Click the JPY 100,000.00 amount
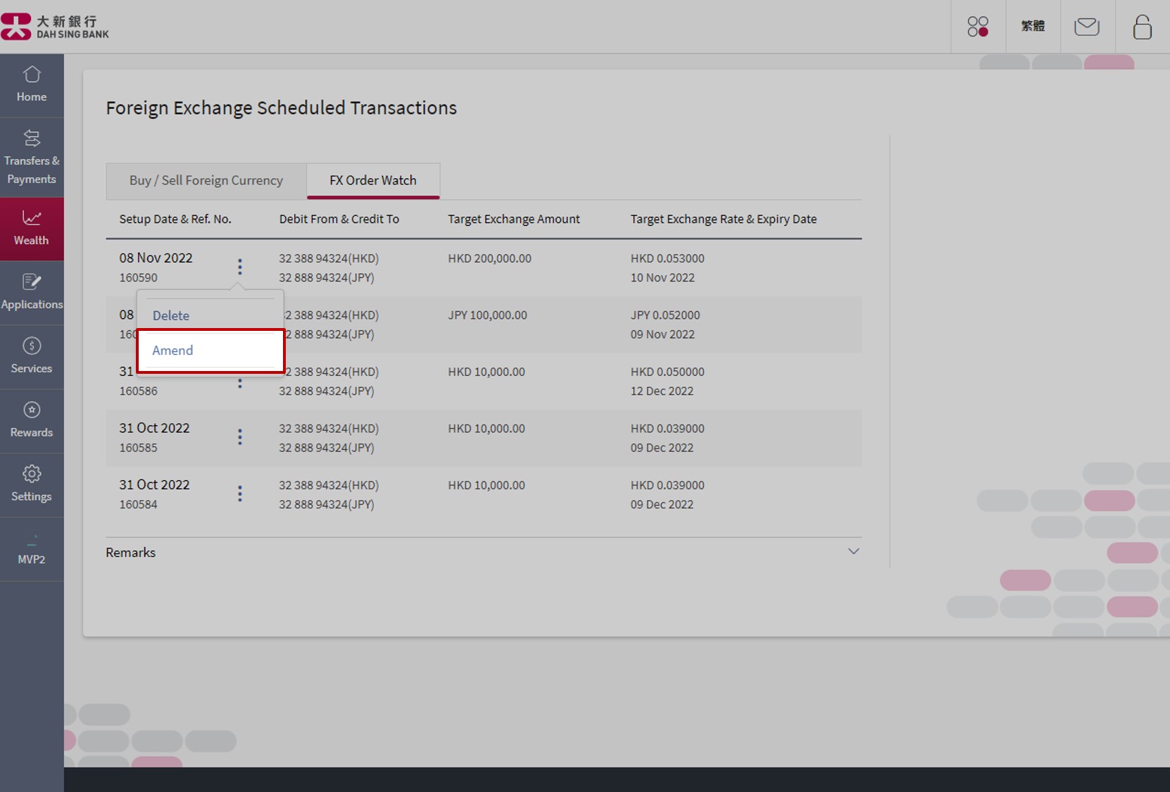Image resolution: width=1170 pixels, height=792 pixels. tap(487, 315)
